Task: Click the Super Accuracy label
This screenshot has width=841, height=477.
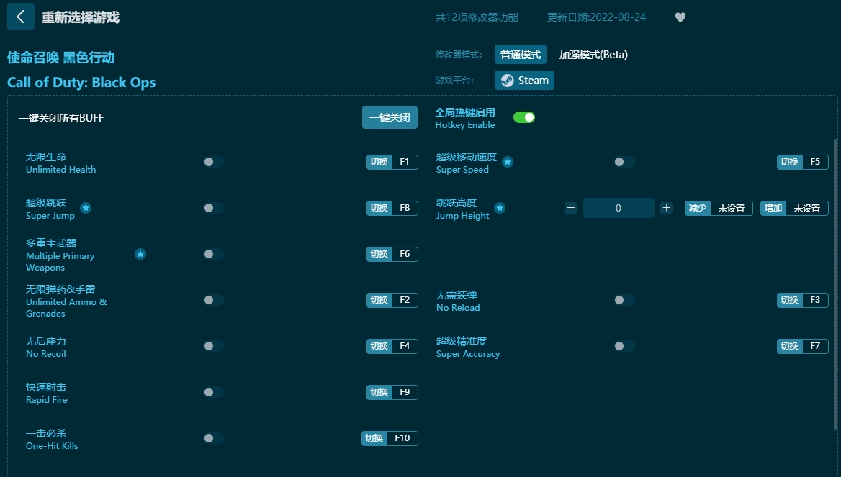Action: pyautogui.click(x=468, y=354)
